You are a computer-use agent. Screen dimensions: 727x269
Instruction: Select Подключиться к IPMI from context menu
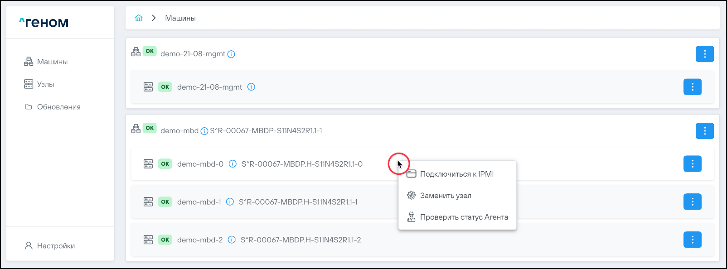click(456, 174)
